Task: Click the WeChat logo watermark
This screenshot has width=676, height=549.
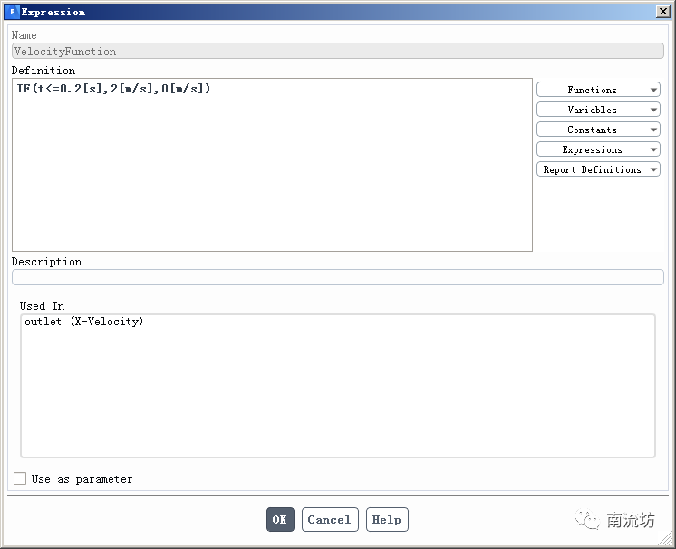Action: pyautogui.click(x=590, y=519)
